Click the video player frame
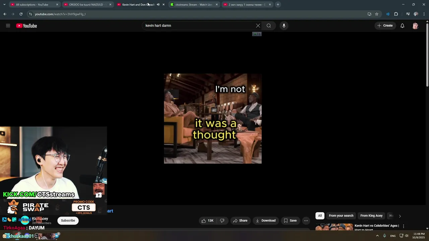The image size is (429, 241). pyautogui.click(x=212, y=118)
